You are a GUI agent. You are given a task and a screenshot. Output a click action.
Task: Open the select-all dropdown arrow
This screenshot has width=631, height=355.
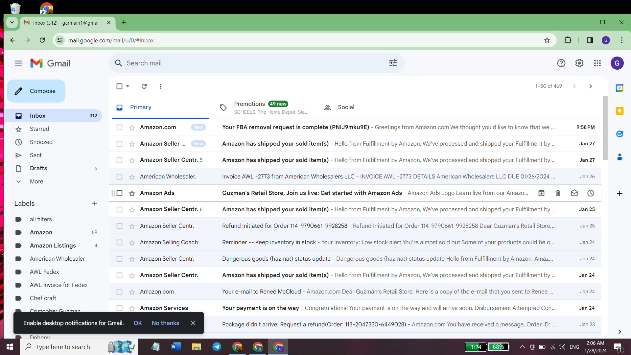(x=128, y=86)
